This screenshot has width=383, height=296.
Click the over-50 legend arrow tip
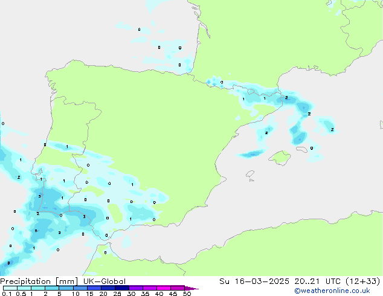coord(191,288)
